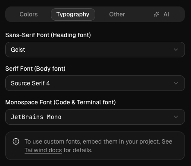Open the Tailwind docs link
The height and width of the screenshot is (166, 191).
43,150
